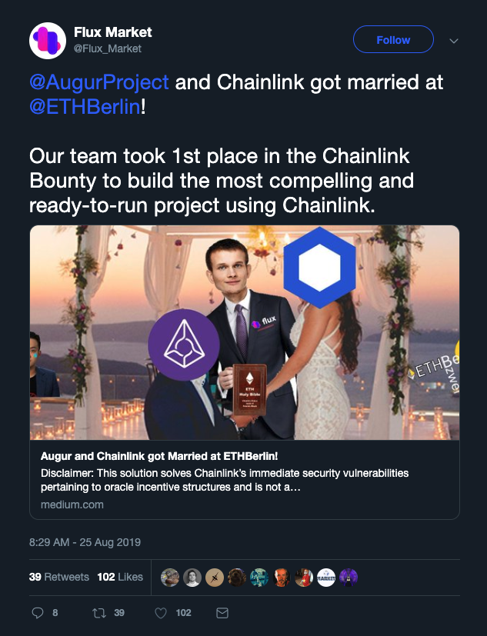Expand tweet options chevron beside Follow

click(x=454, y=41)
